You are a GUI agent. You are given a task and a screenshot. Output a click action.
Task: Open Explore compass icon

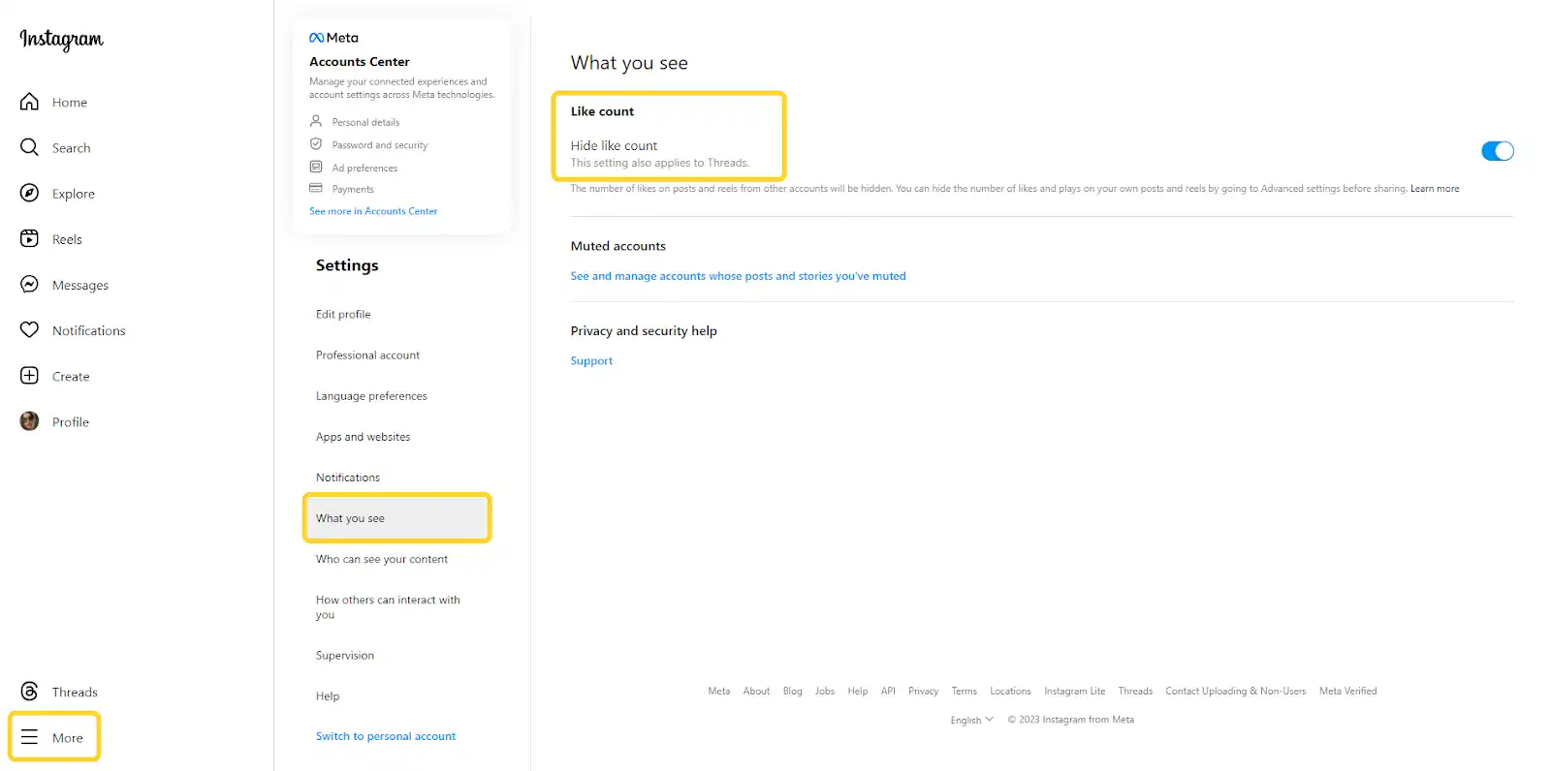[29, 193]
